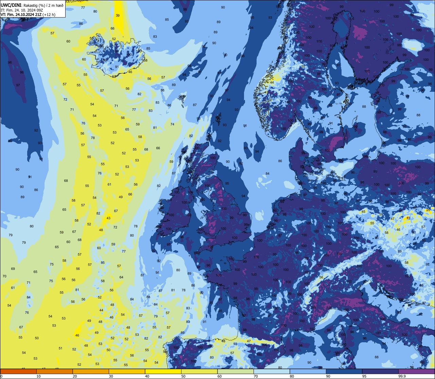Viewport: 435px width, 379px height.
Task: Click the dark indigo 95–99.9 legend swatch
Action: point(380,371)
